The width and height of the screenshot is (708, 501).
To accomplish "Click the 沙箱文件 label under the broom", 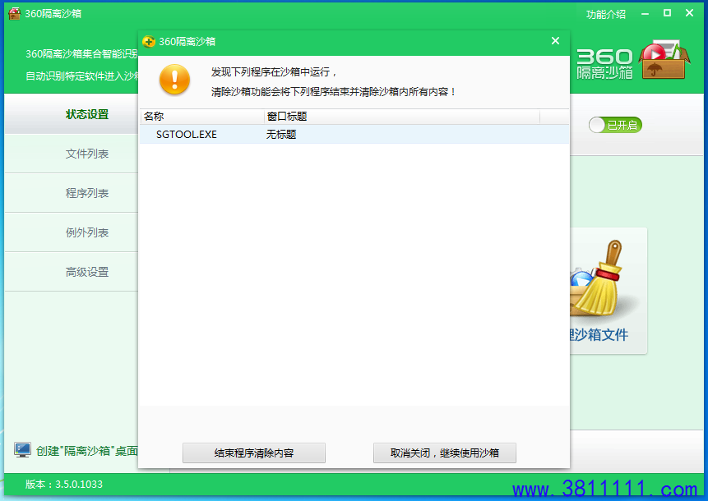I will point(599,334).
